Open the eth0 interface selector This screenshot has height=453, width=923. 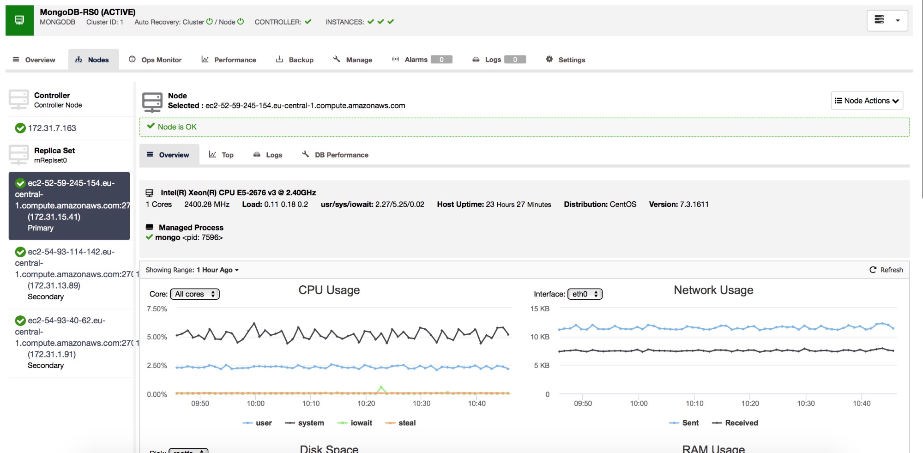point(585,294)
